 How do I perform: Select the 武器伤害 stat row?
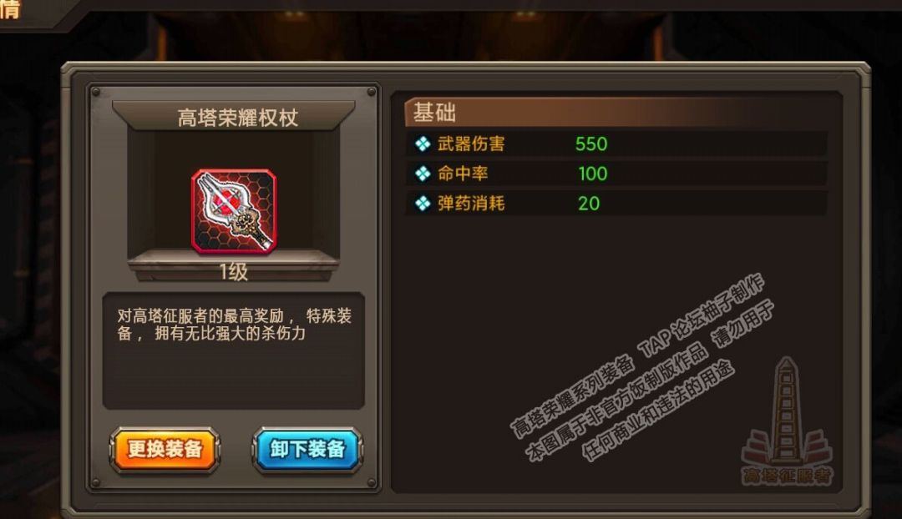[616, 144]
